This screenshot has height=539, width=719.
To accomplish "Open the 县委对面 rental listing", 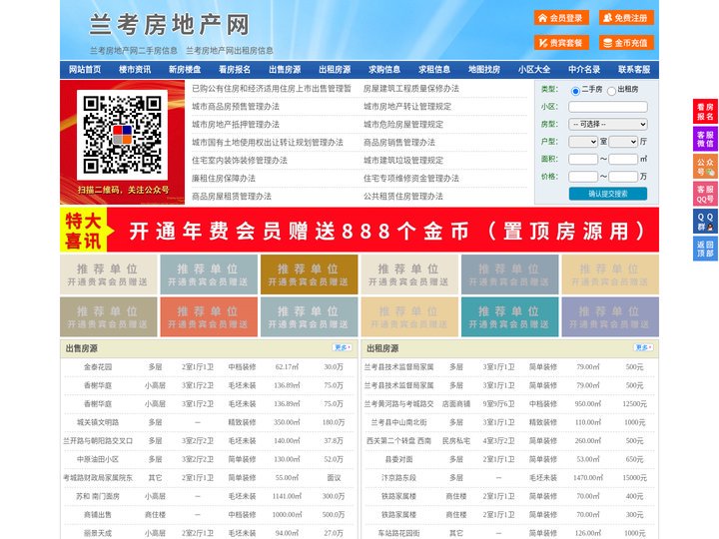I will (398, 459).
